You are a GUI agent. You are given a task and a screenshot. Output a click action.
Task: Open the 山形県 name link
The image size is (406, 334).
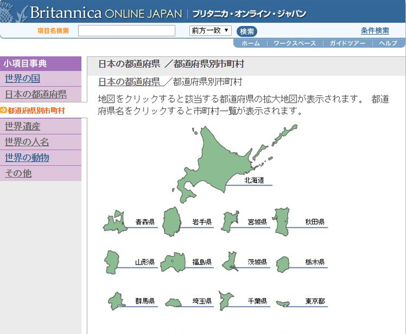point(145,262)
